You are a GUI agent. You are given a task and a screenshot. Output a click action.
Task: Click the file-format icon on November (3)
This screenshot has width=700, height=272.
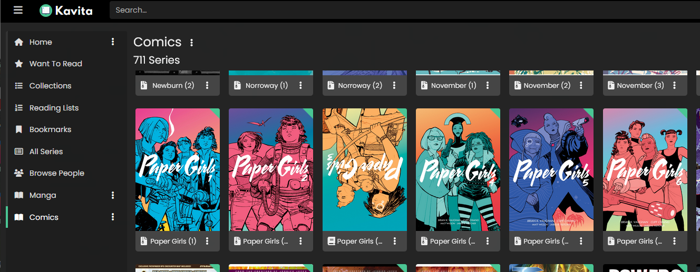click(611, 85)
